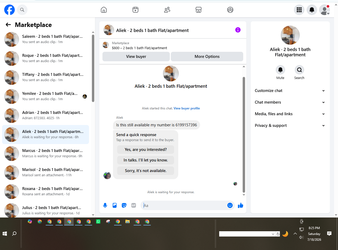Focus the message text input field
The height and width of the screenshot is (250, 338).
pos(184,205)
